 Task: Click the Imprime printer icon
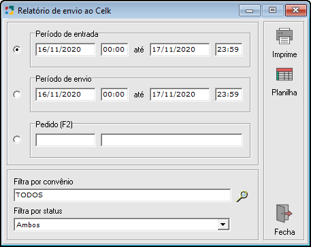(284, 36)
